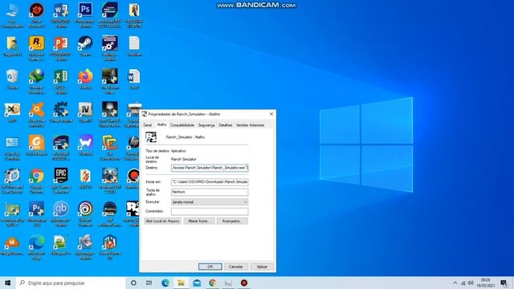This screenshot has width=514, height=289.
Task: Switch to the Geral tab
Action: (148, 125)
